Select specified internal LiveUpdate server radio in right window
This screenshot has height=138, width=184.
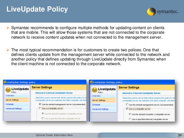[x=130, y=119]
